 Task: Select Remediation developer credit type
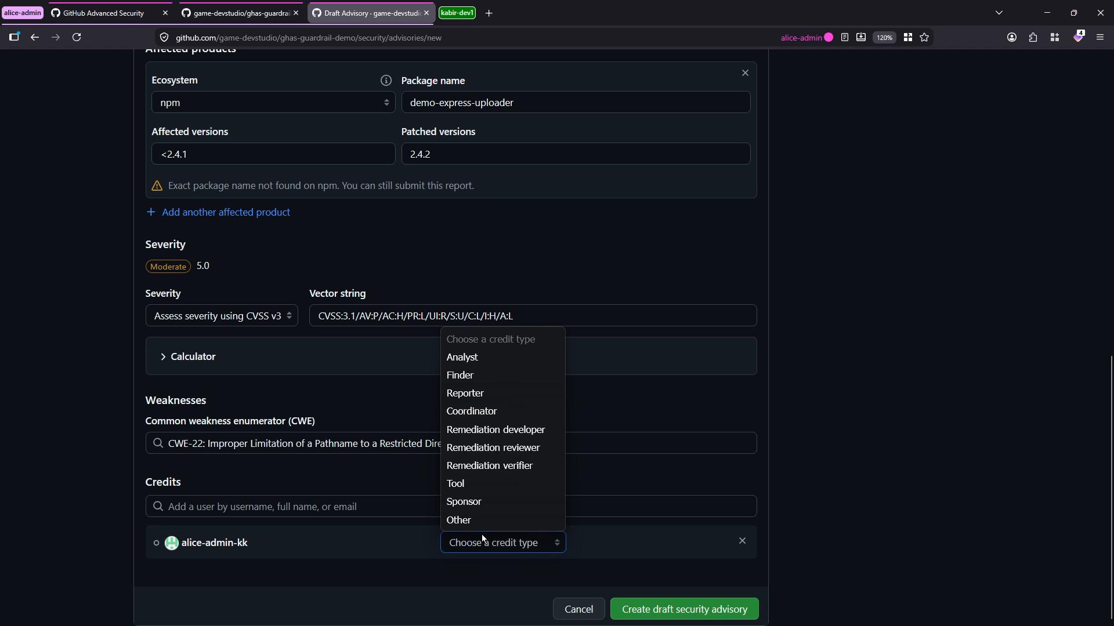pyautogui.click(x=502, y=430)
